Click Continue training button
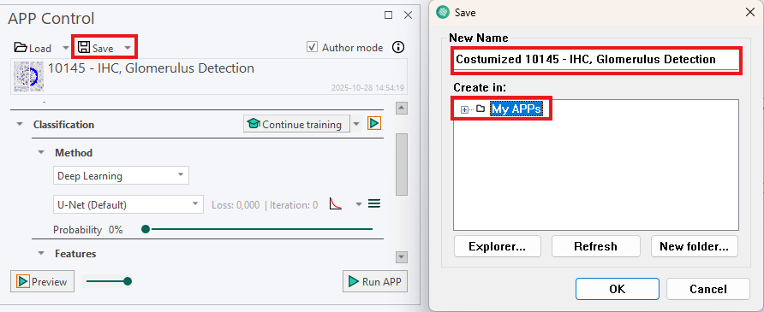This screenshot has width=764, height=312. (296, 125)
